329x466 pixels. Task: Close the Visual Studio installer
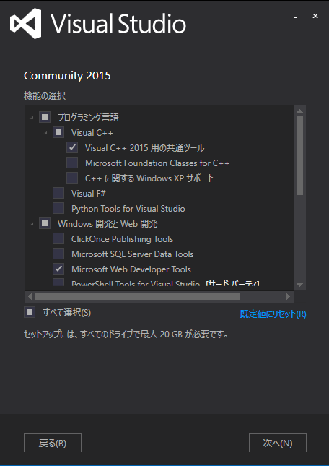click(315, 16)
